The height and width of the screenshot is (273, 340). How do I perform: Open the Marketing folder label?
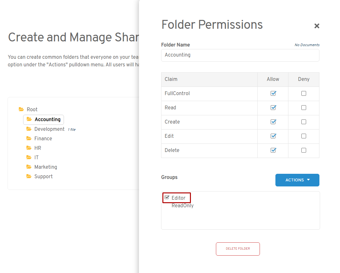(x=46, y=167)
